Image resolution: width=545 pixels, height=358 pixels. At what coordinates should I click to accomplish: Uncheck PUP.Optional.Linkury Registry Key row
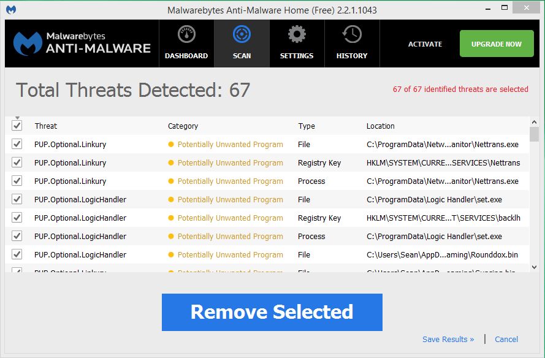click(x=17, y=162)
